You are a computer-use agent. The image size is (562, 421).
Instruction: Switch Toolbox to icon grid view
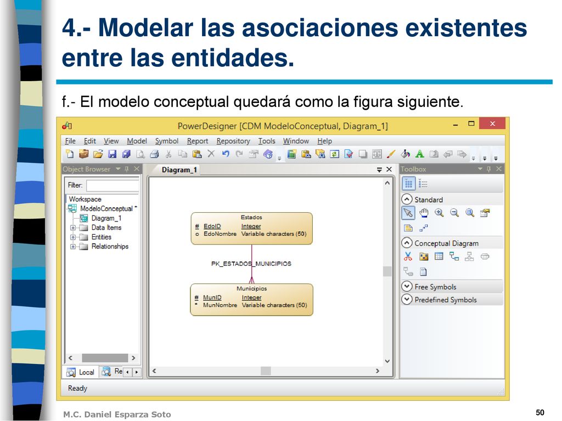click(x=408, y=184)
